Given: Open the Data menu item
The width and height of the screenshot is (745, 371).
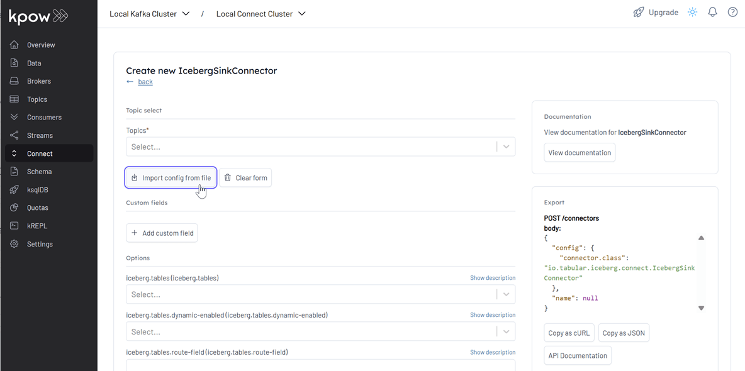Looking at the screenshot, I should (x=34, y=63).
